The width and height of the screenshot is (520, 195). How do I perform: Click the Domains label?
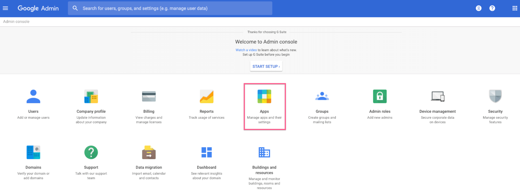click(x=33, y=167)
